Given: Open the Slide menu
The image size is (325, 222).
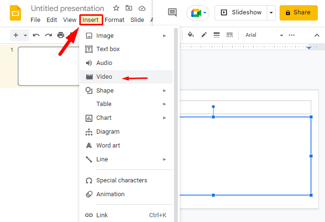Looking at the screenshot, I should click(x=137, y=20).
